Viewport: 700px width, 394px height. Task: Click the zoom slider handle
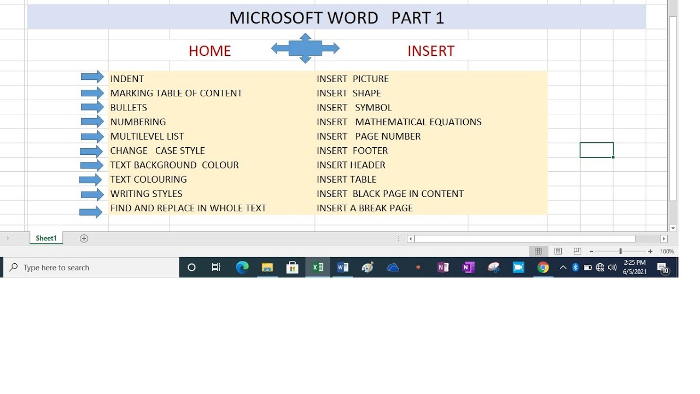click(x=620, y=252)
